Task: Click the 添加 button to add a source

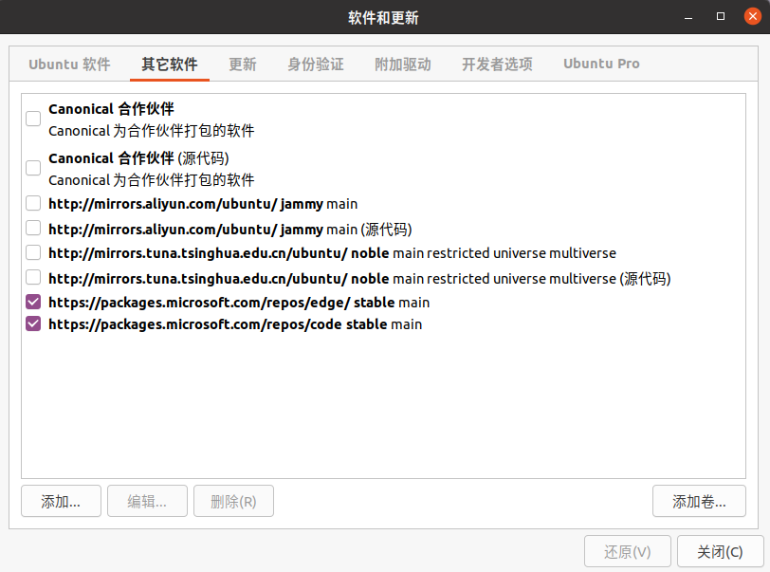Action: click(61, 501)
